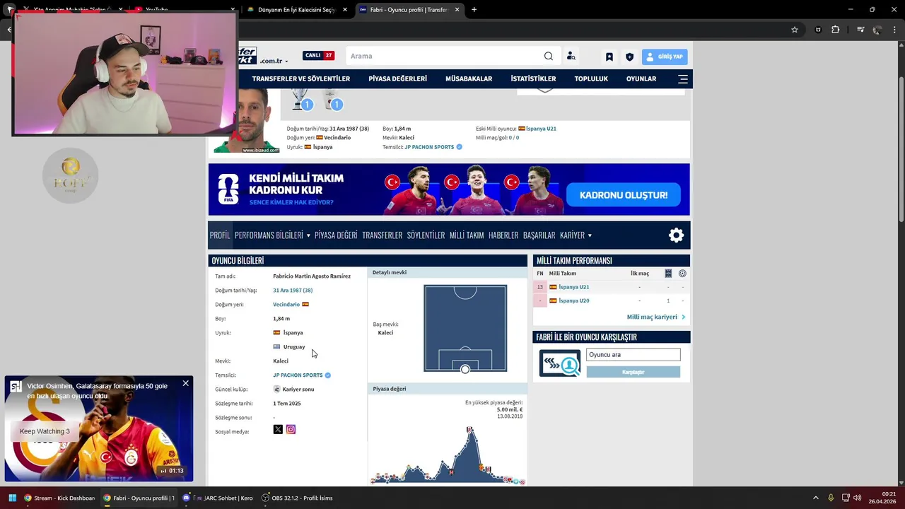The width and height of the screenshot is (905, 509).
Task: Open the Söylentiler tab
Action: (426, 235)
